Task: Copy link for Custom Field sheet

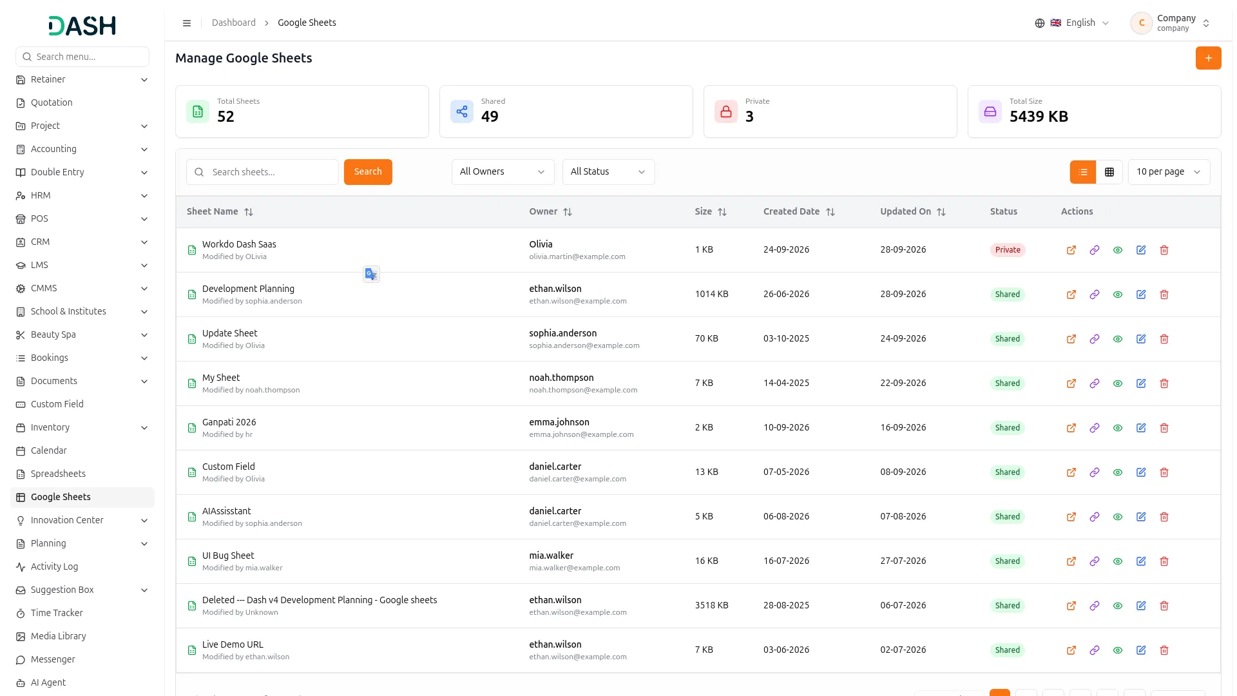Action: click(x=1095, y=472)
